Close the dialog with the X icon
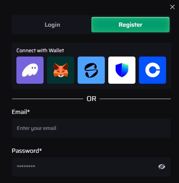Screen dimensions: 179x183 tap(172, 7)
